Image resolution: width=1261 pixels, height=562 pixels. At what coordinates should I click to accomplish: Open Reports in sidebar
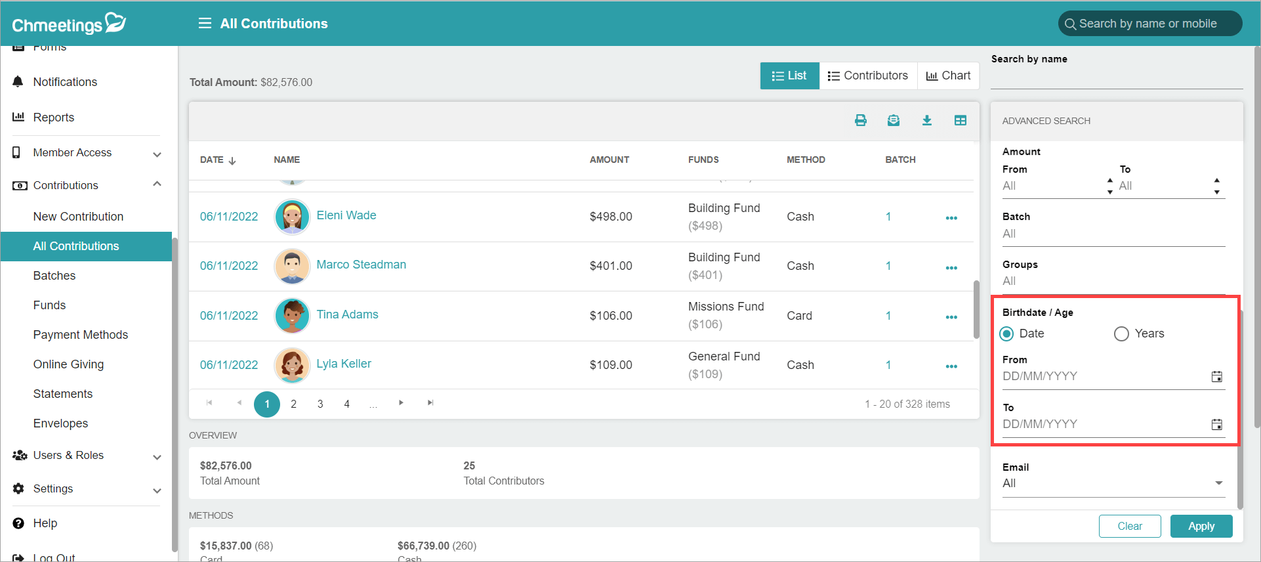pyautogui.click(x=54, y=118)
